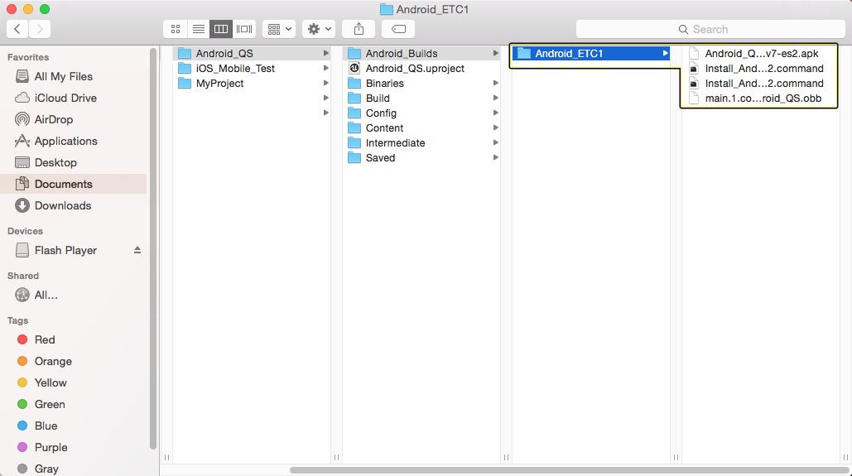Eject the Flash Player device
Viewport: 852px width, 476px height.
(137, 250)
